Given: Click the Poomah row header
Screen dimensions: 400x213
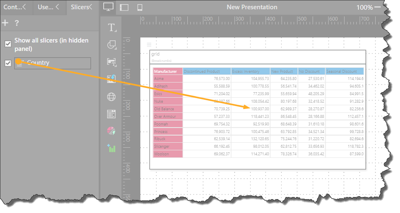Looking at the screenshot, I should (x=168, y=124).
